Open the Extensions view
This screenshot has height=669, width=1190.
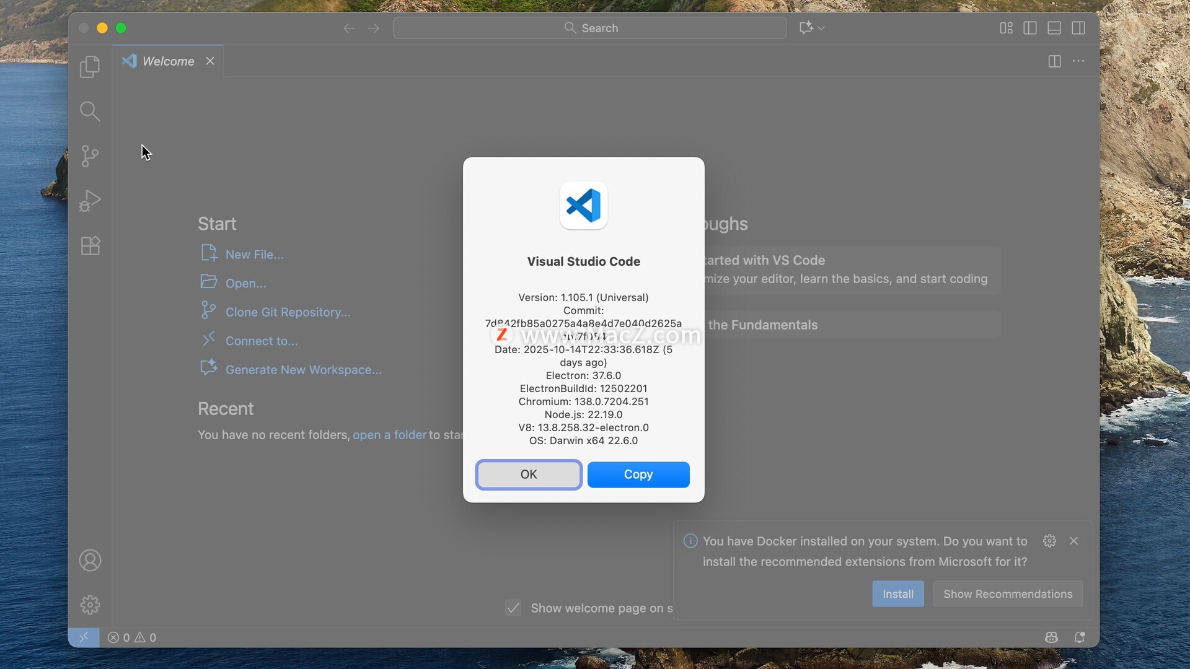(90, 246)
